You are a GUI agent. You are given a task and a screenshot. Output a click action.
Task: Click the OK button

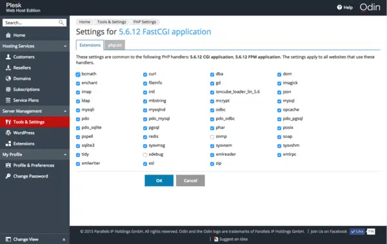(x=159, y=181)
